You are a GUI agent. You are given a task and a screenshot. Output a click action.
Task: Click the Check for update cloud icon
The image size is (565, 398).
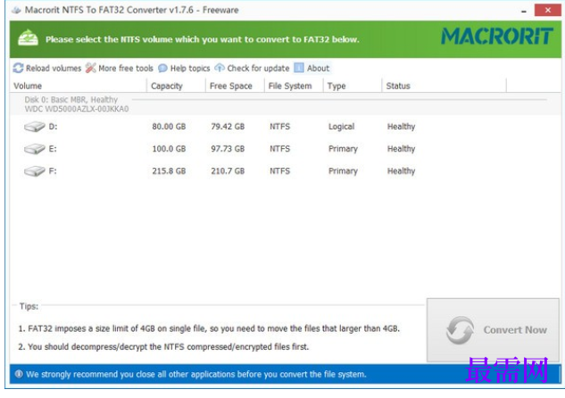220,68
